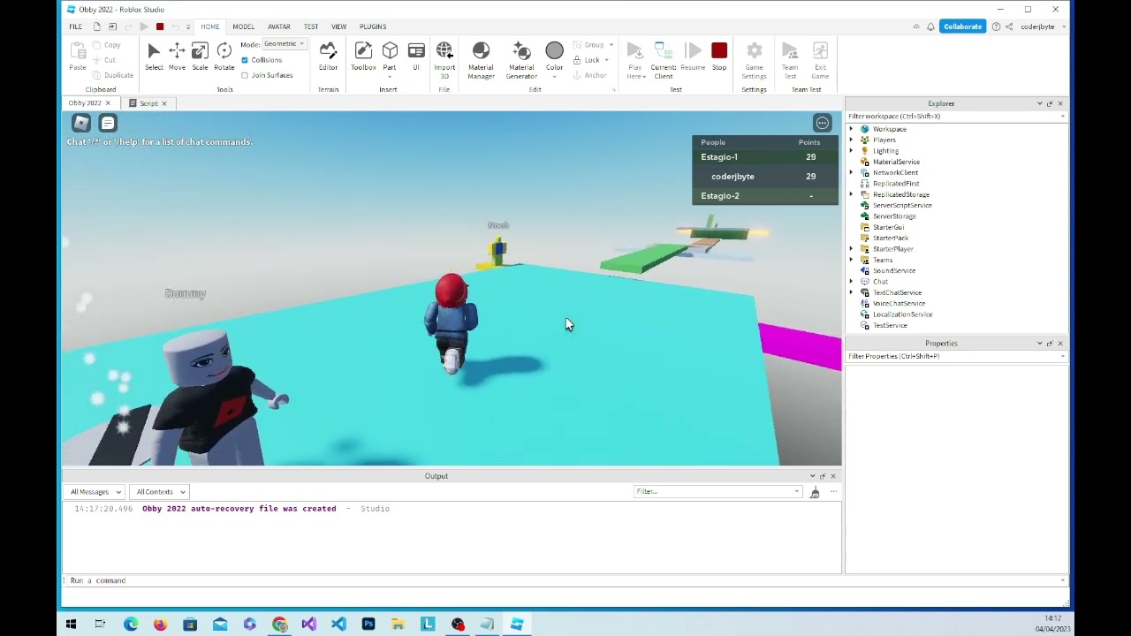Click the Color tool button
Viewport: 1131px width, 636px height.
point(554,58)
